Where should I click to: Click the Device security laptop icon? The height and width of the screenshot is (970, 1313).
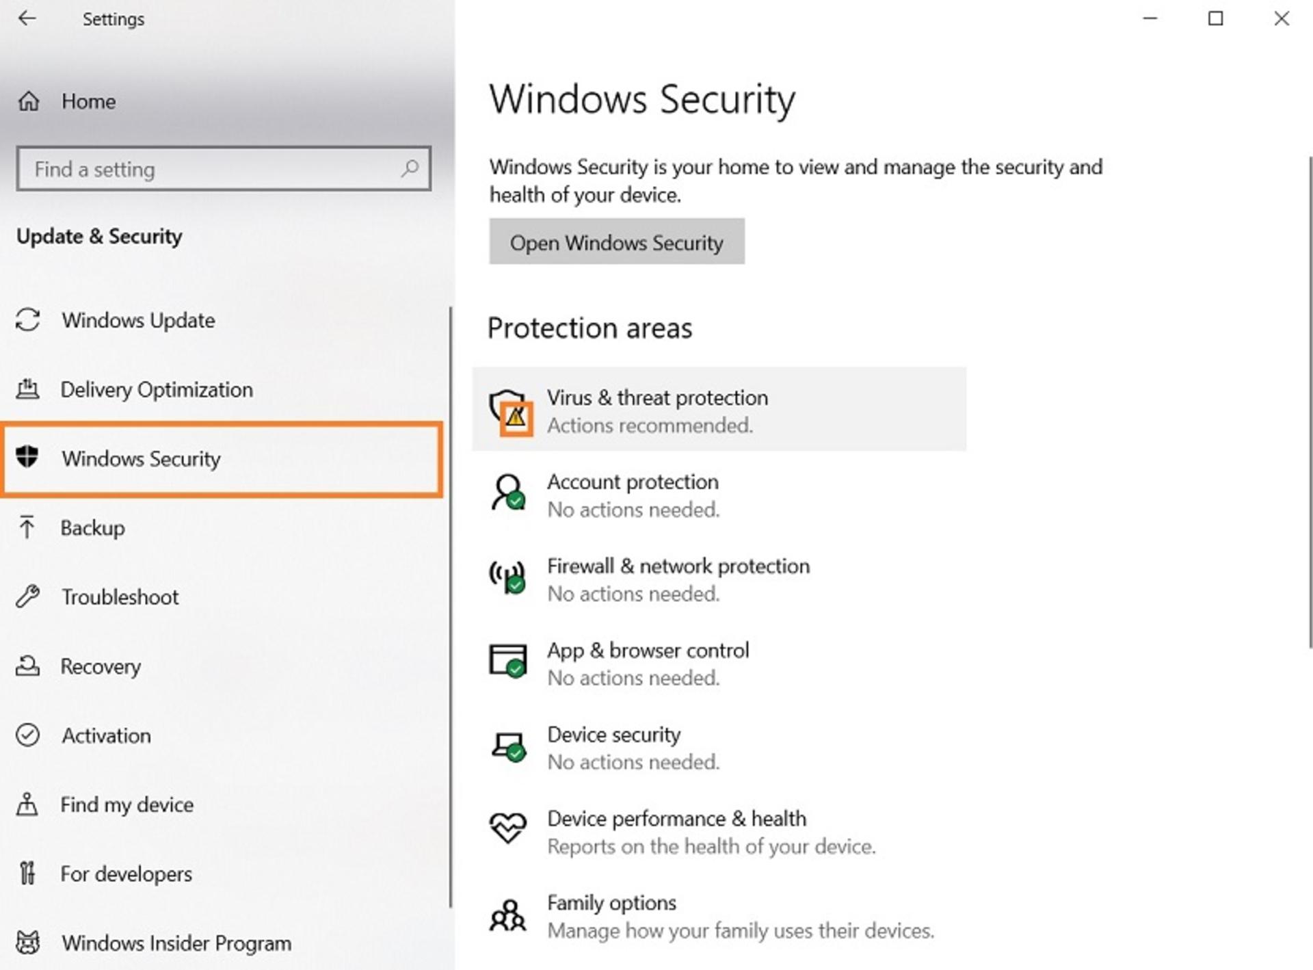508,746
